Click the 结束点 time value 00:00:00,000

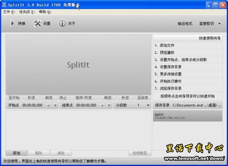[x=86, y=105]
